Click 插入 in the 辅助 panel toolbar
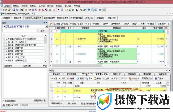 click(x=62, y=79)
